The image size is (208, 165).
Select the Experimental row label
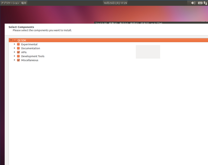pos(29,44)
